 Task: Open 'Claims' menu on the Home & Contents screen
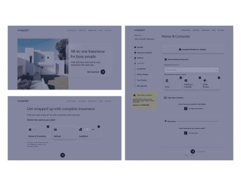coord(213,30)
